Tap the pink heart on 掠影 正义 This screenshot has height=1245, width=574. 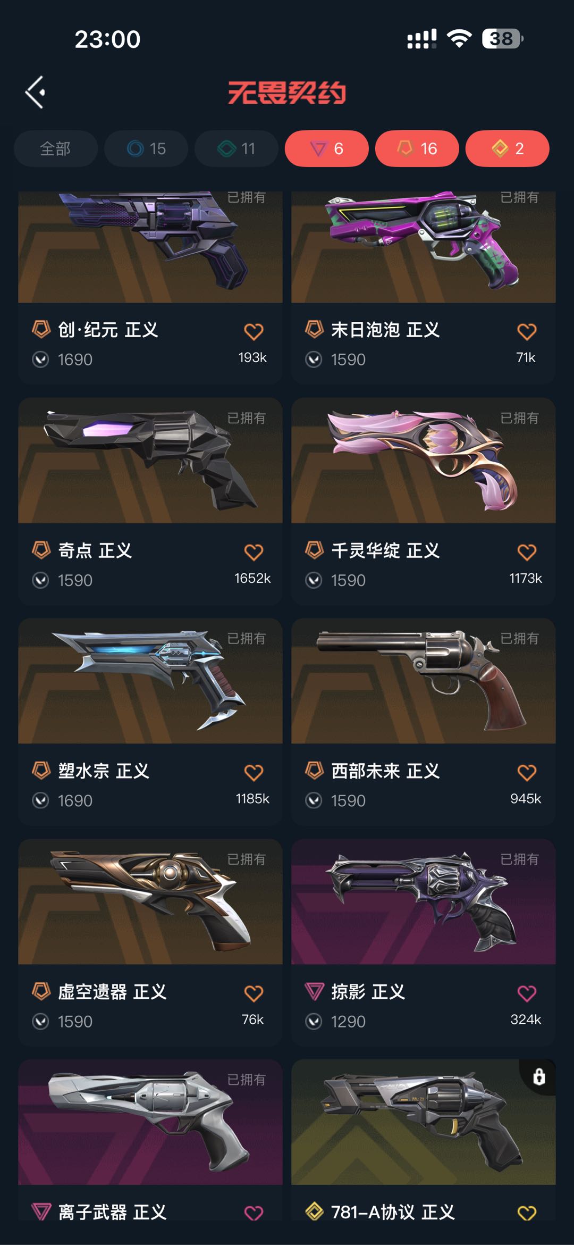click(527, 993)
